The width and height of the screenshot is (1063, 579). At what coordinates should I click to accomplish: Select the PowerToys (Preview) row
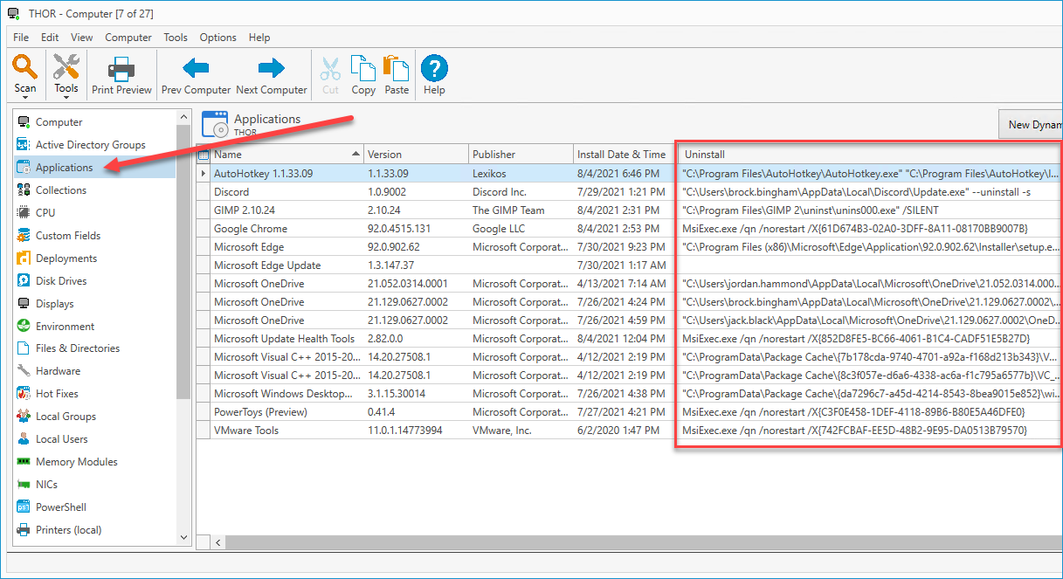pos(630,412)
